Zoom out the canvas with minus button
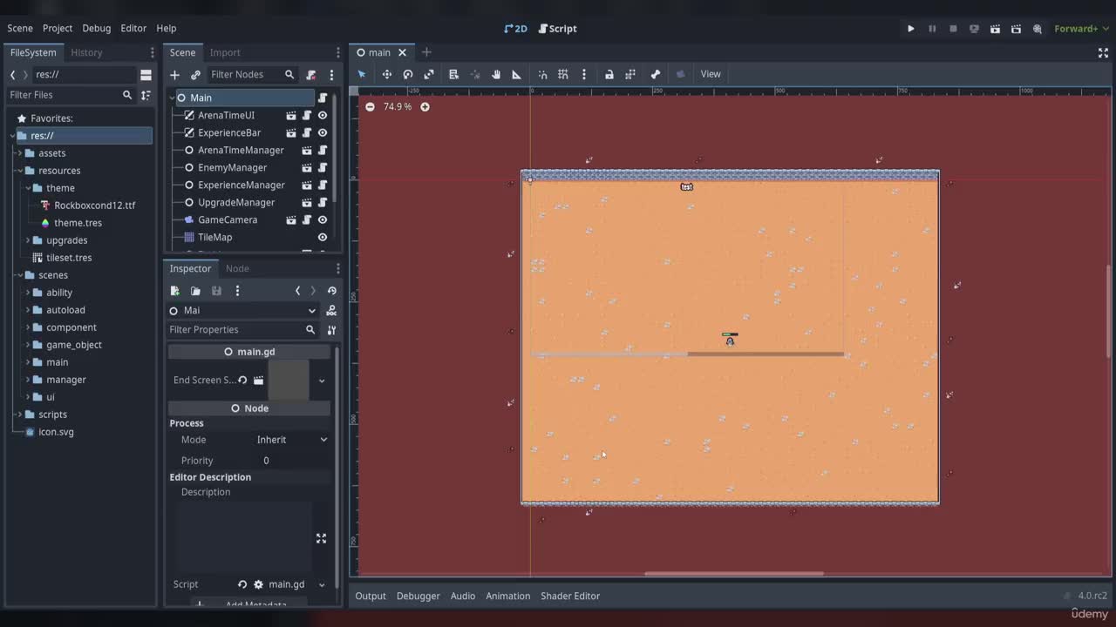Screen dimensions: 1116x627 370,106
